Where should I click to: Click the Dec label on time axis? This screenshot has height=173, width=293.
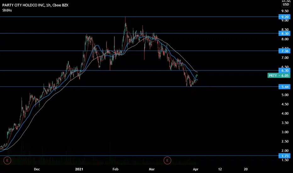coord(37,169)
